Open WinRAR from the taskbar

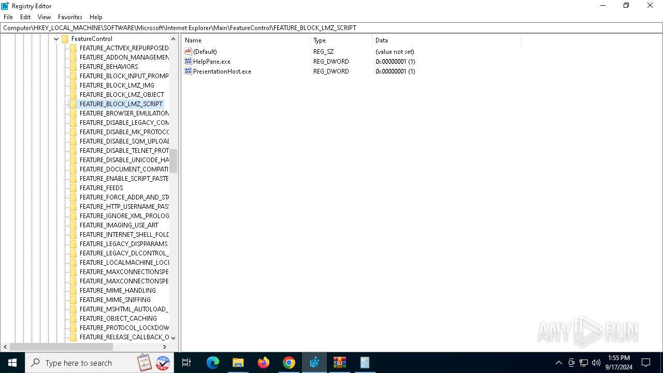click(x=339, y=363)
